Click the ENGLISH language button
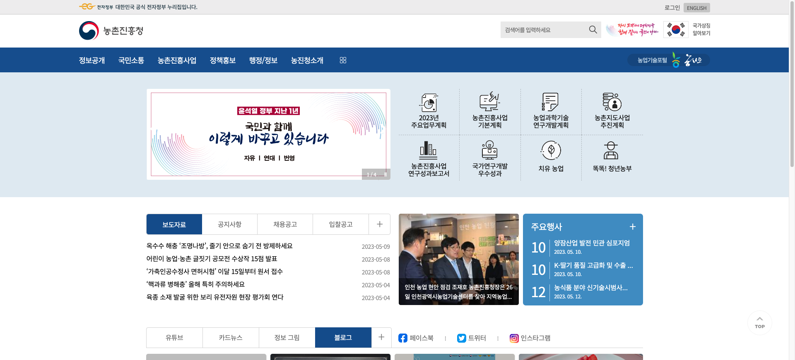The image size is (795, 360). [x=696, y=8]
